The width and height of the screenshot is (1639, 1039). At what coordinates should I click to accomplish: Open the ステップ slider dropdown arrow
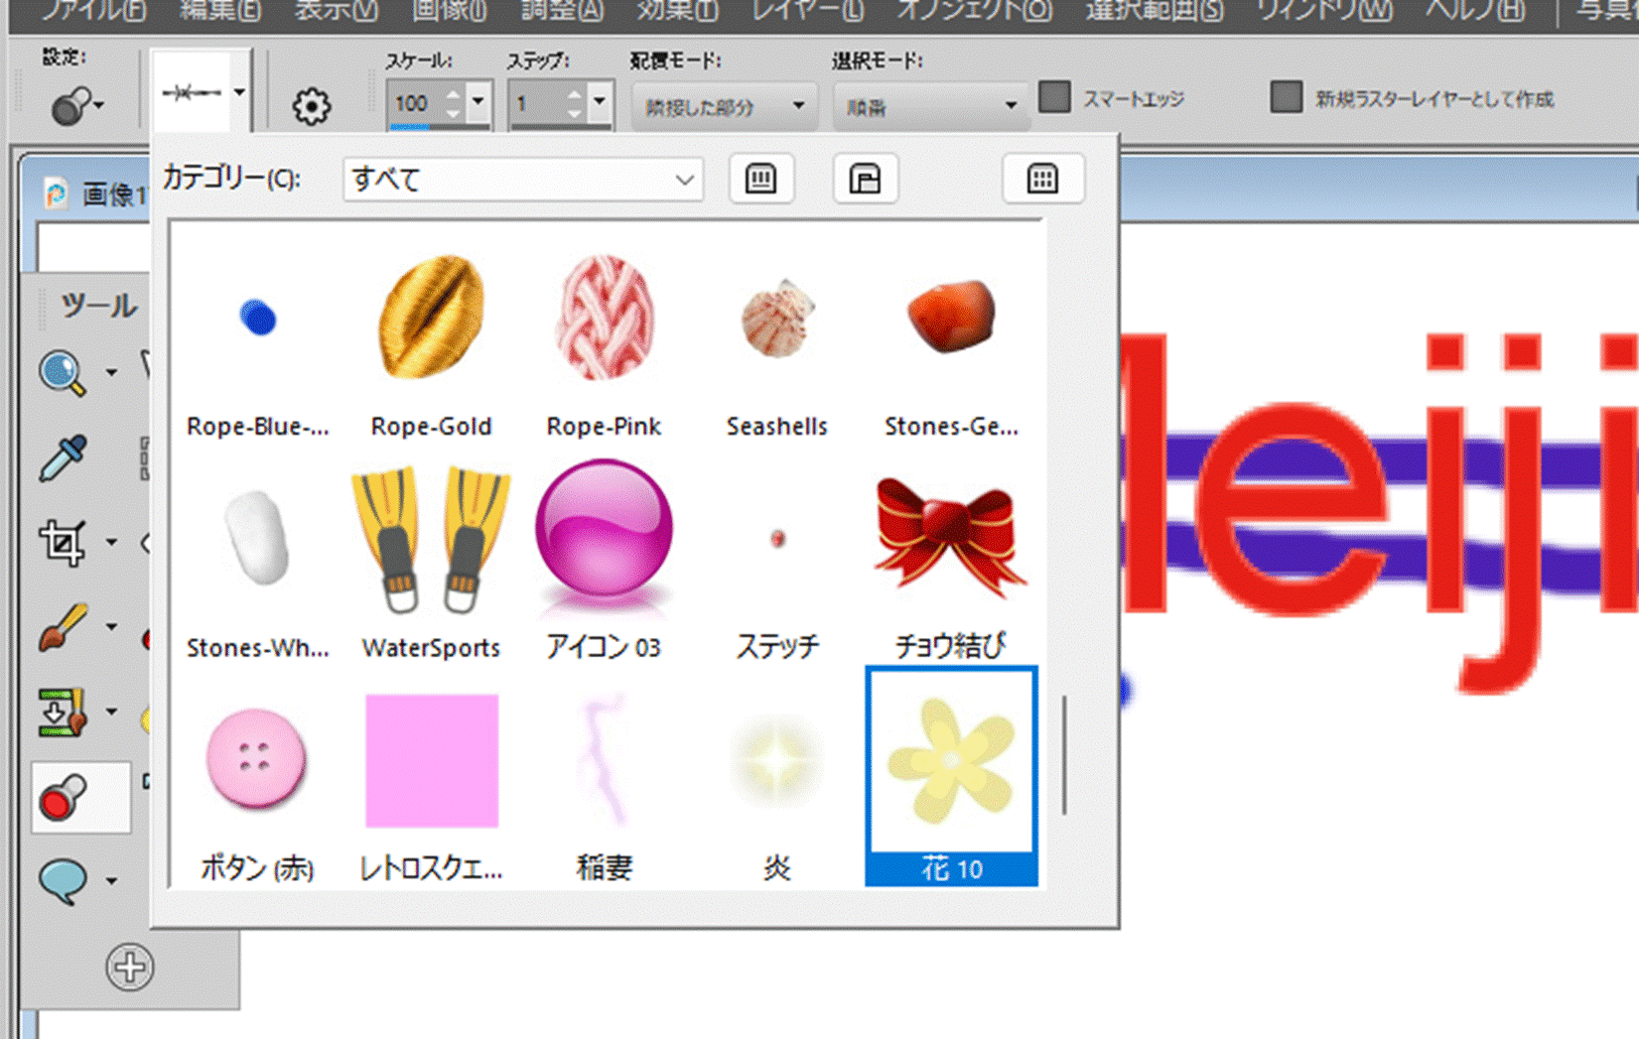599,101
